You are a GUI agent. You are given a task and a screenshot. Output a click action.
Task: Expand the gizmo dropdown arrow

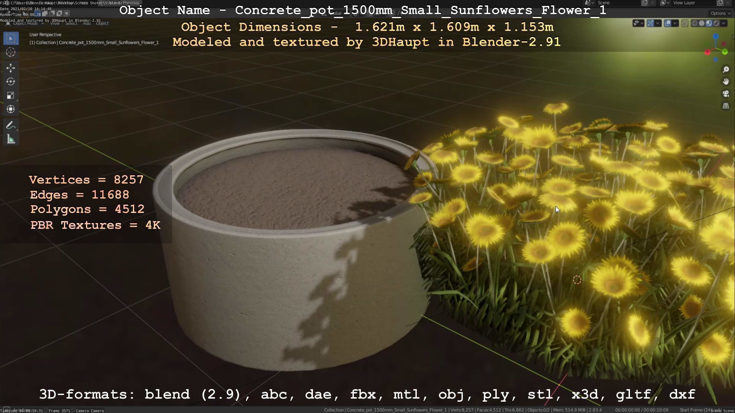(658, 23)
